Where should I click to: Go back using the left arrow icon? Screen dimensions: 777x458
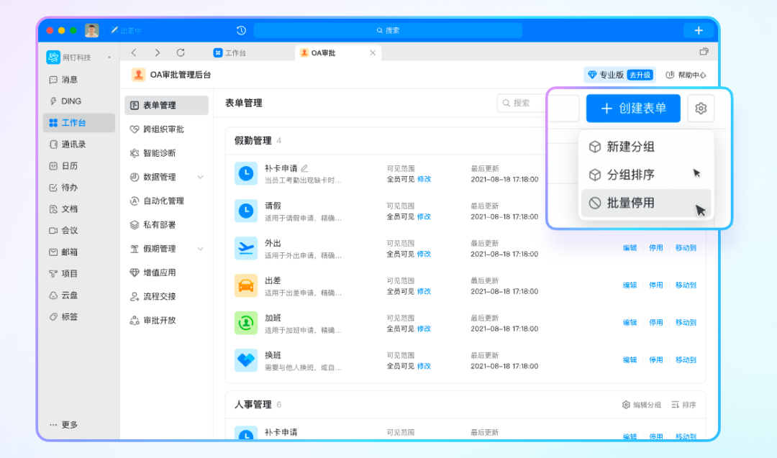click(134, 52)
